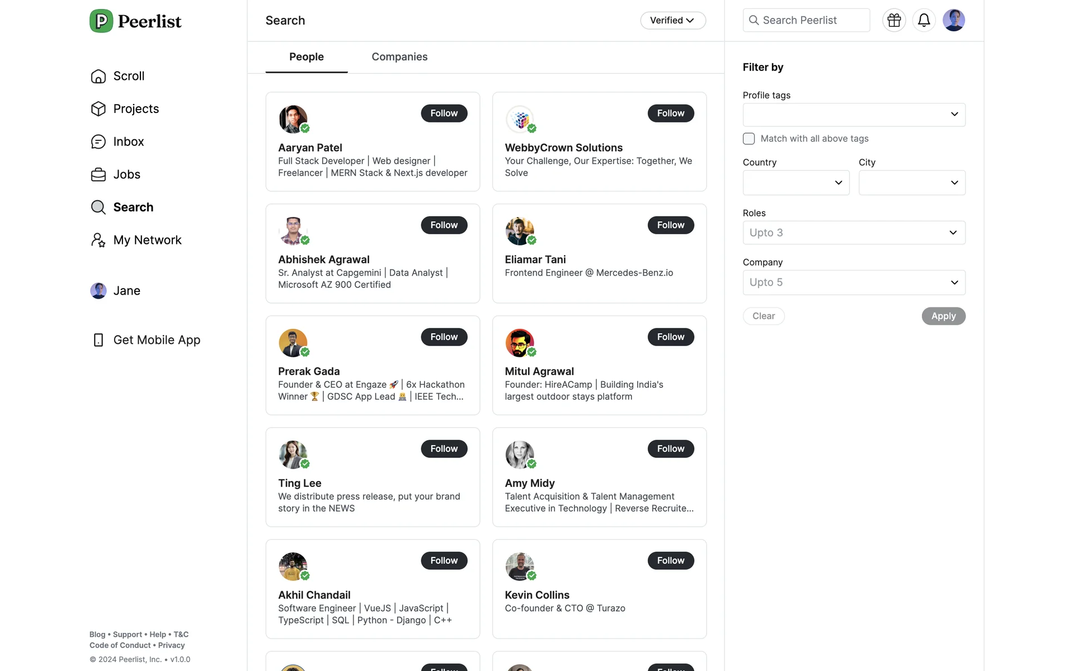The image size is (1074, 671).
Task: Open the Inbox chat icon
Action: [x=98, y=142]
